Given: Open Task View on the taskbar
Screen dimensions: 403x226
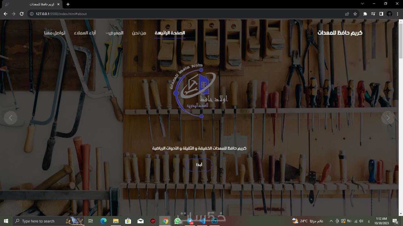Looking at the screenshot, I should (x=91, y=221).
